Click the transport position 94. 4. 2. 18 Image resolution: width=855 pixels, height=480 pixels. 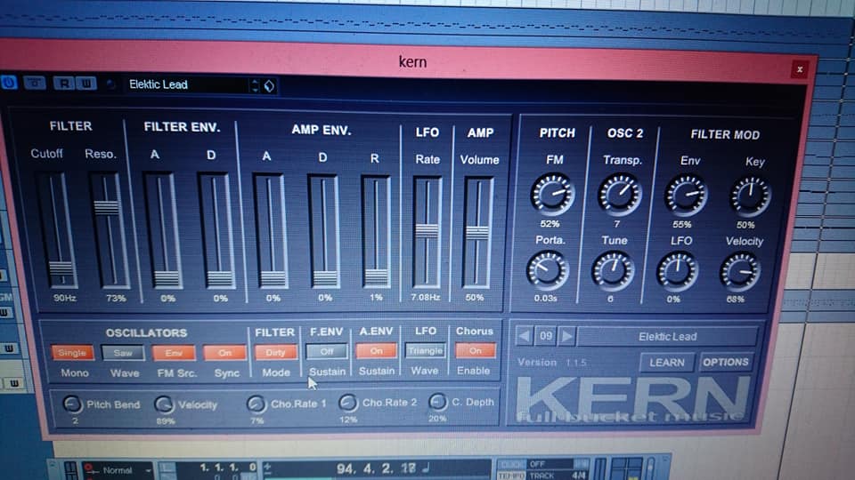coord(376,468)
